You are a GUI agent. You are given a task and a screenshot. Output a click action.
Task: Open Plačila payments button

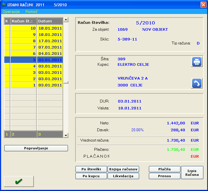click(x=164, y=169)
